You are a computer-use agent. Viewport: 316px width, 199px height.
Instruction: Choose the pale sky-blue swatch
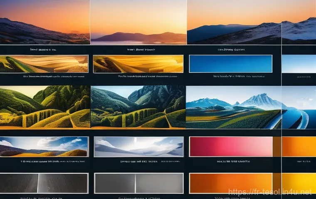[x=299, y=64]
